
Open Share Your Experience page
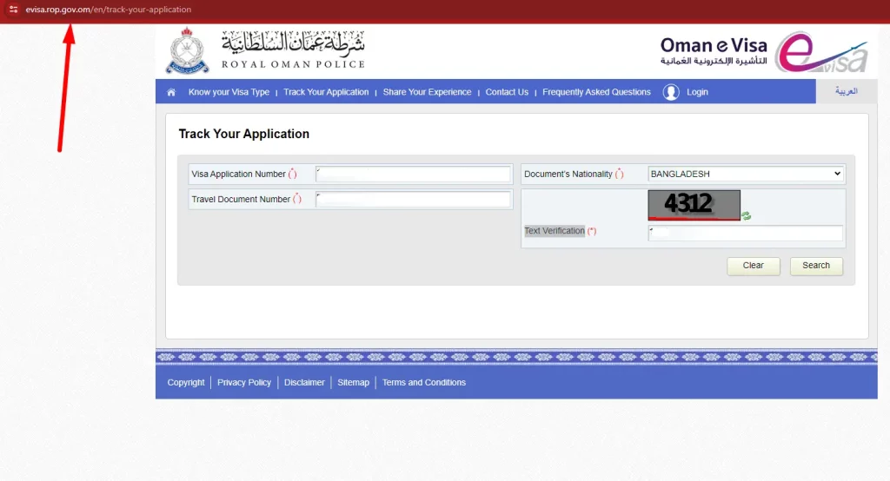point(427,92)
